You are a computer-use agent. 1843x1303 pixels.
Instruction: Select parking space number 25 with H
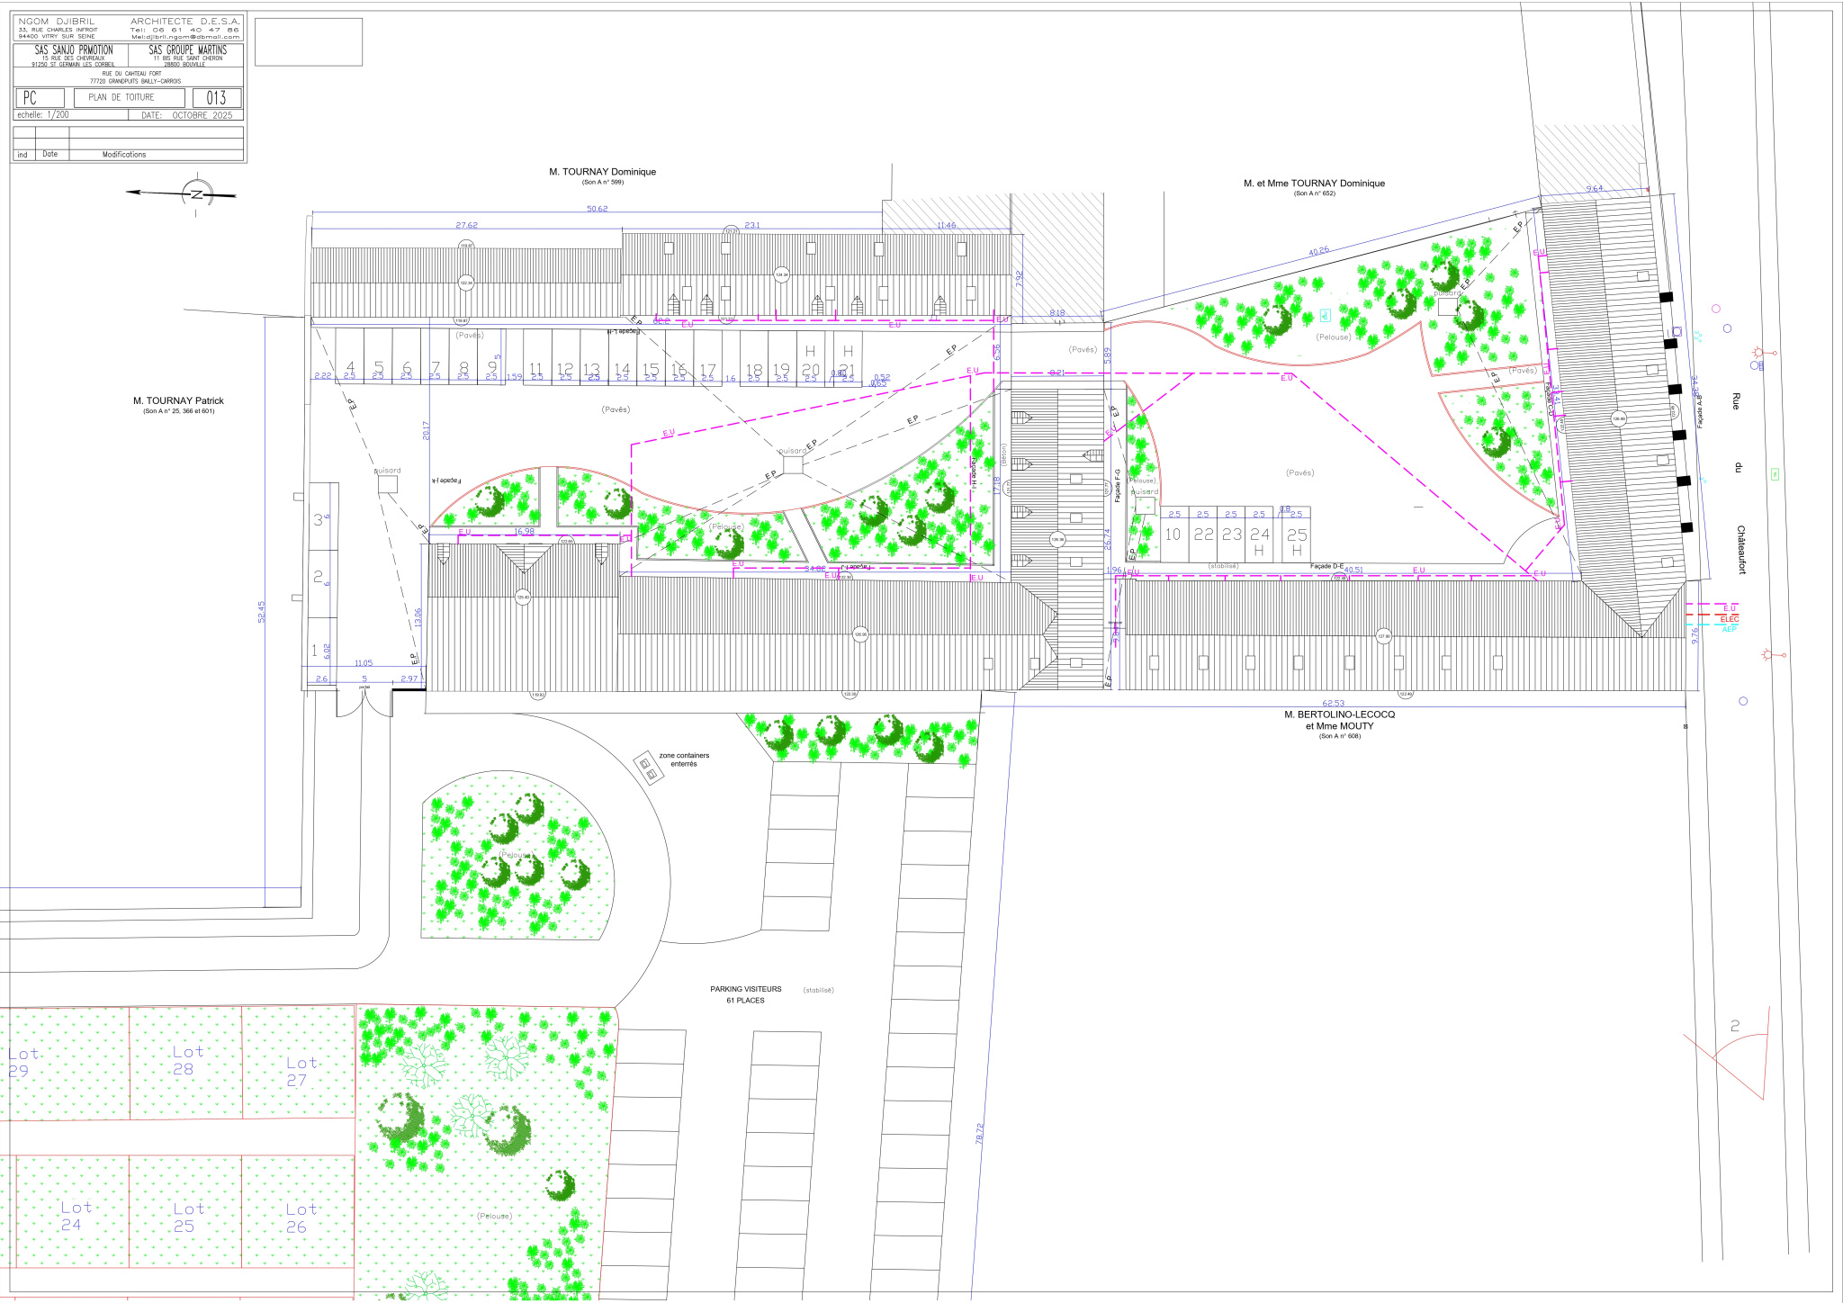(x=1296, y=540)
